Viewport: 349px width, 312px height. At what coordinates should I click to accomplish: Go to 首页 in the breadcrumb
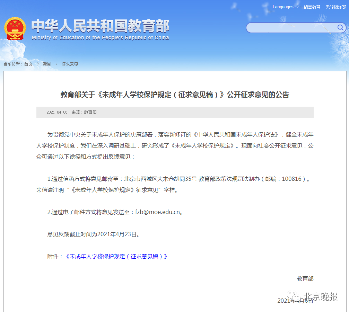click(28, 64)
